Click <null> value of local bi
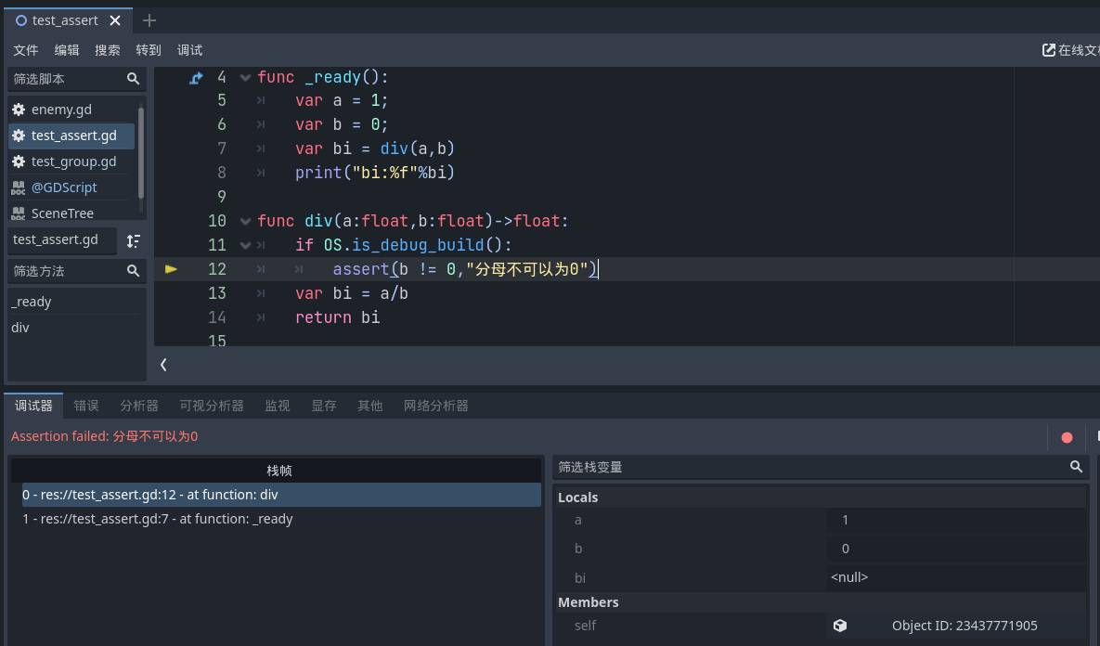Image resolution: width=1100 pixels, height=646 pixels. (x=955, y=577)
